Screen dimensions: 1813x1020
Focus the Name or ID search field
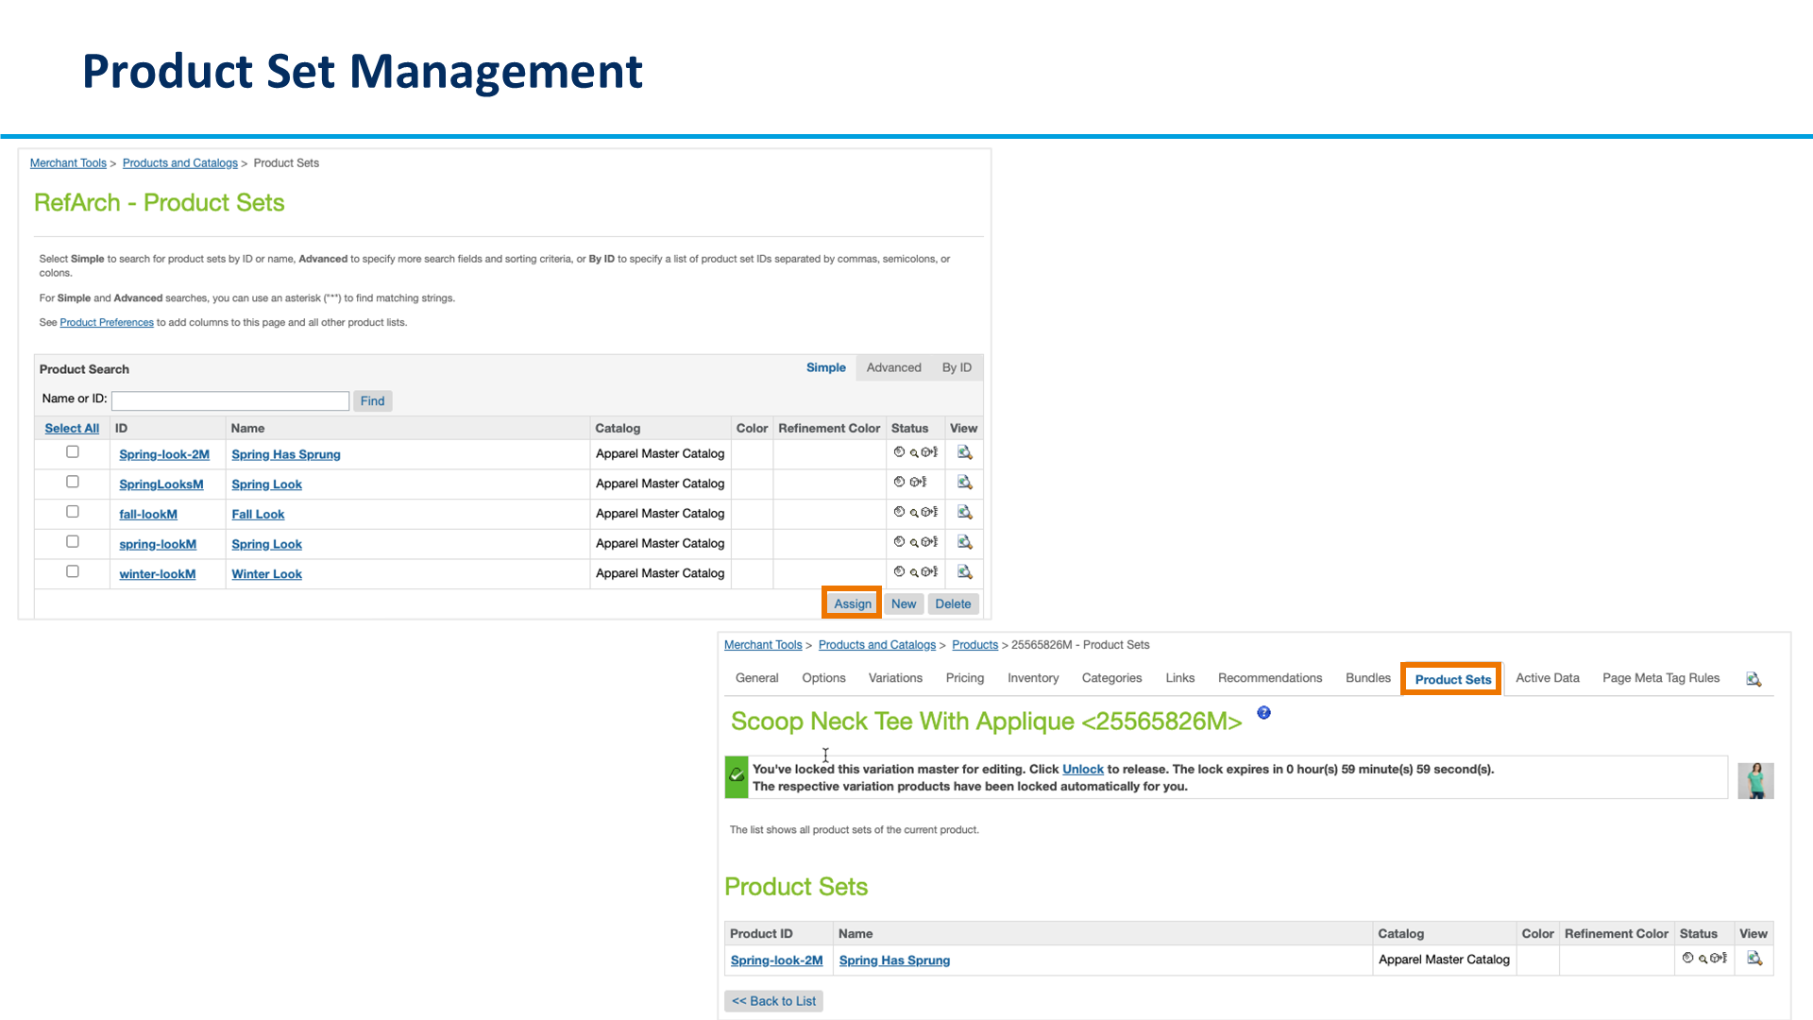coord(230,400)
